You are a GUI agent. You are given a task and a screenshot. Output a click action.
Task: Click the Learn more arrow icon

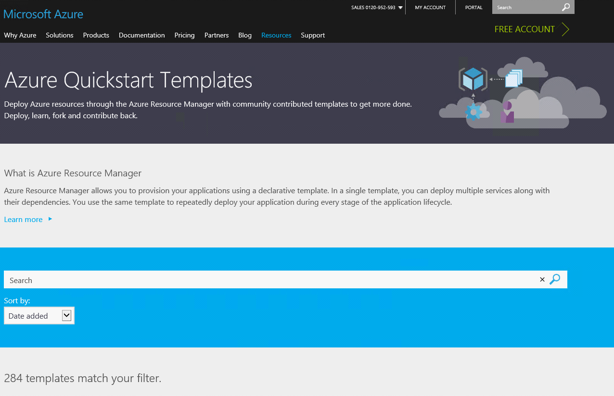(51, 219)
